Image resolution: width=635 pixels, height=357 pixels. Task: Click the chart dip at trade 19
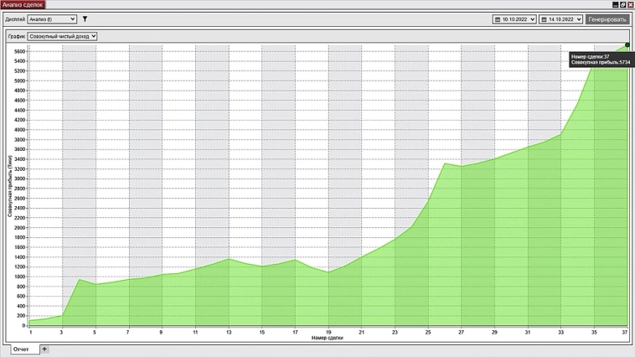point(328,272)
